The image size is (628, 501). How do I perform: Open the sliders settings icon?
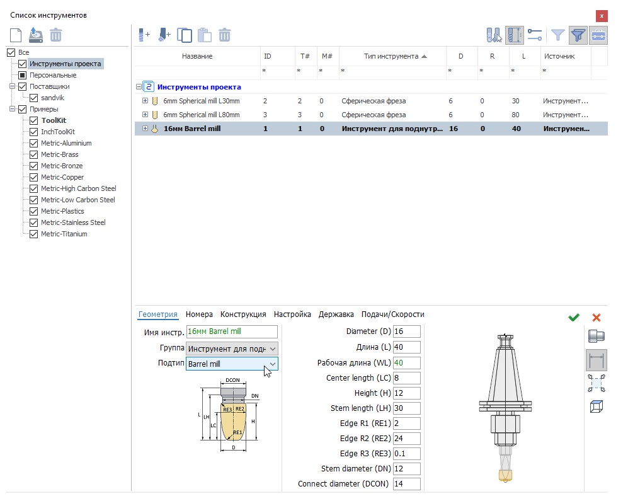(535, 35)
